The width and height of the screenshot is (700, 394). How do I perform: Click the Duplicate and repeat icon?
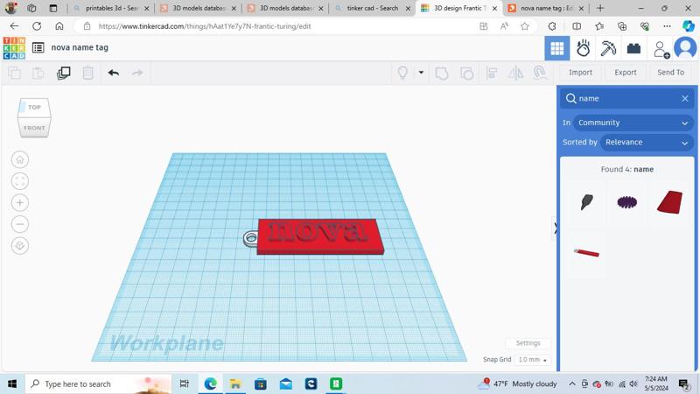[63, 73]
